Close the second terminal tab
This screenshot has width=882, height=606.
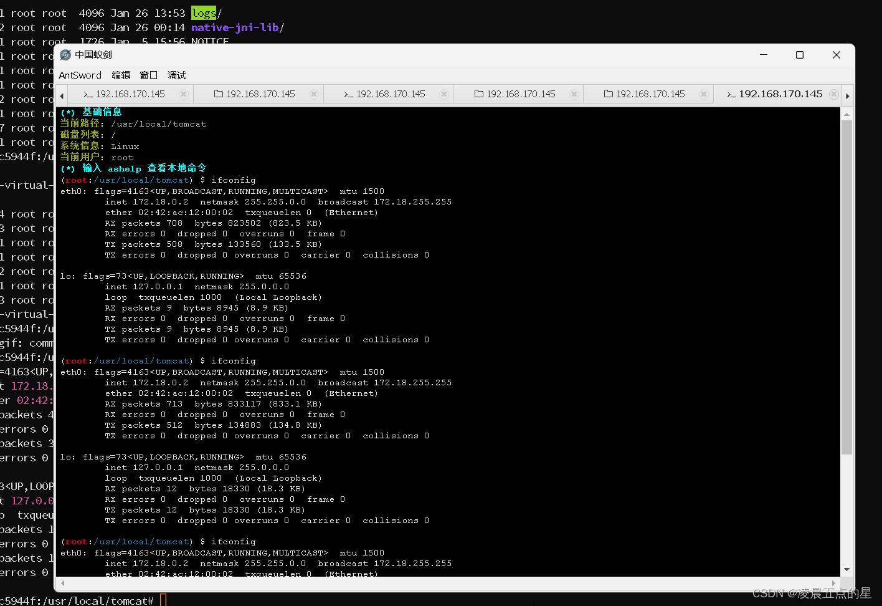tap(444, 94)
